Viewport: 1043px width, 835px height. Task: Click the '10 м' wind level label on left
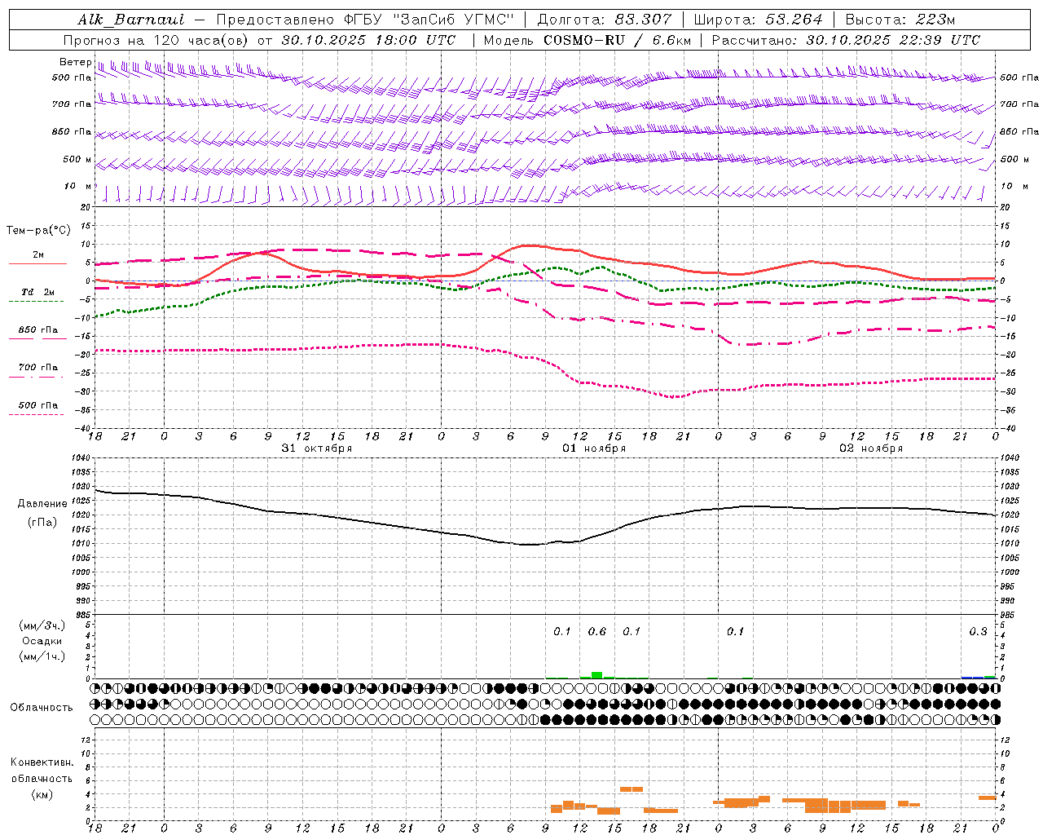coord(78,186)
